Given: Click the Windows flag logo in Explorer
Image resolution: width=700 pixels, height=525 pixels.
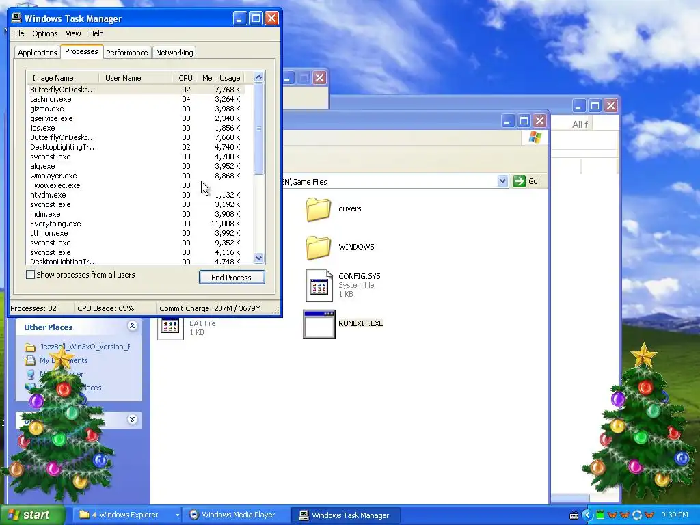Looking at the screenshot, I should pyautogui.click(x=535, y=137).
